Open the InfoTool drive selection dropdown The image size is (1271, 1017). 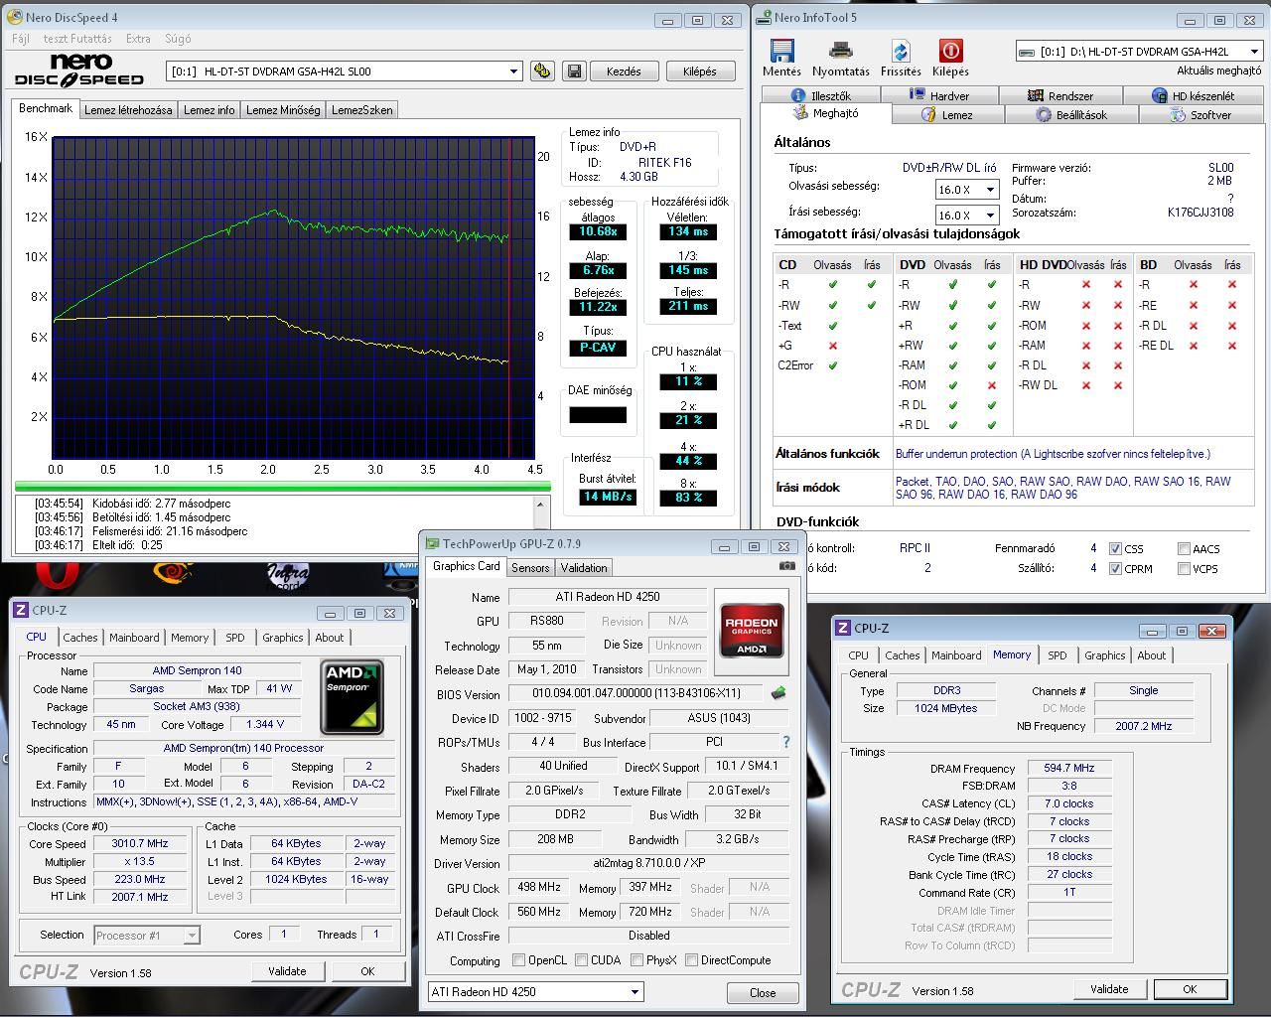pyautogui.click(x=1254, y=52)
